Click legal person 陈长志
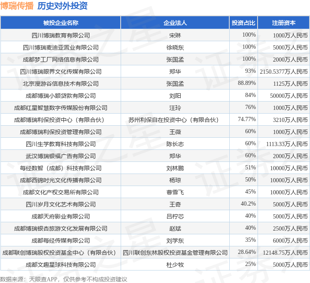 pyautogui.click(x=175, y=144)
